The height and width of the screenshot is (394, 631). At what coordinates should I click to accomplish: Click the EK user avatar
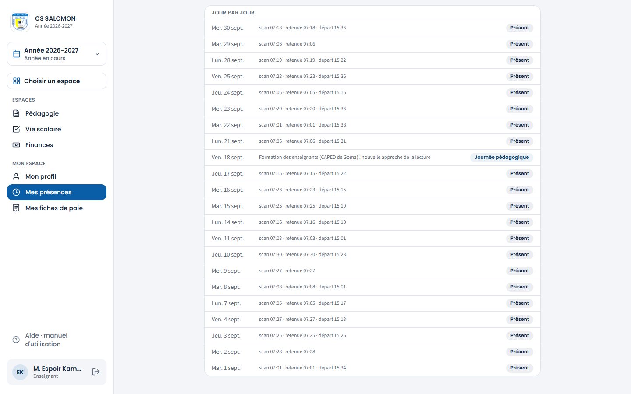click(x=20, y=372)
